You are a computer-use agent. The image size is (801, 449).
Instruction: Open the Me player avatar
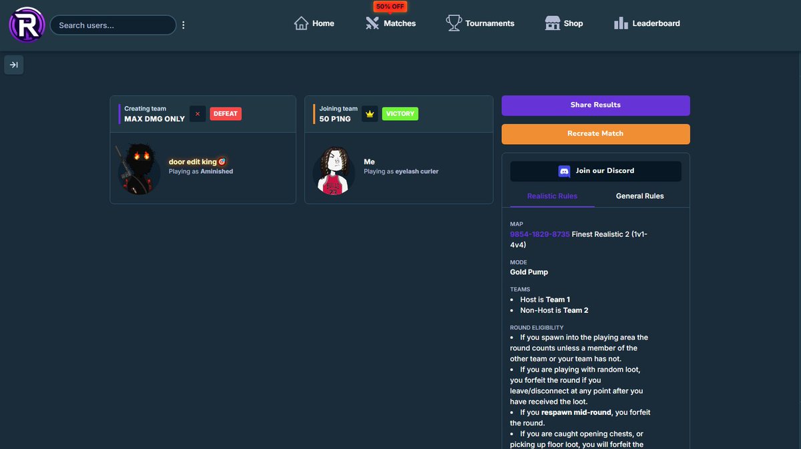click(334, 170)
